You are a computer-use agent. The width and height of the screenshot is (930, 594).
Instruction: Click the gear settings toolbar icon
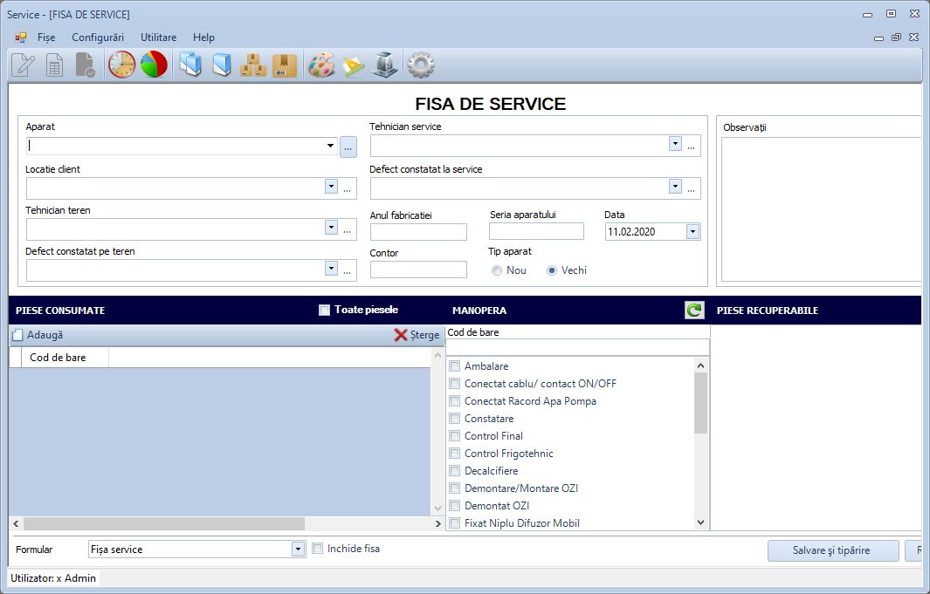[x=421, y=65]
